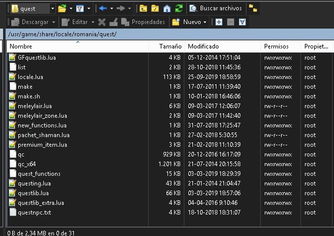Sort by Propiet... column header

[x=317, y=46]
